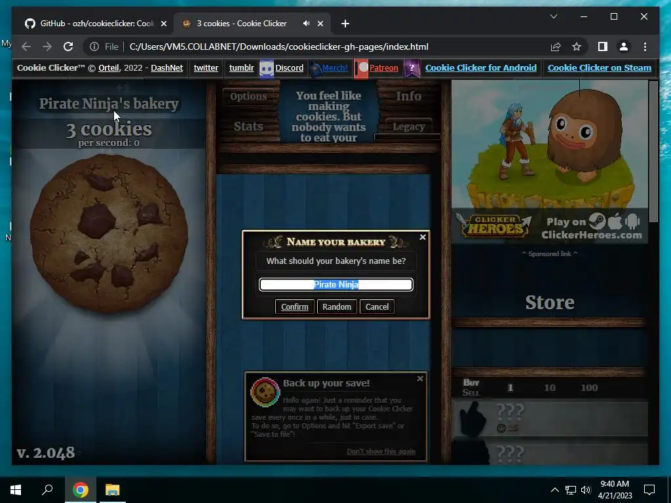Viewport: 671px width, 503px height.
Task: Open the Options menu
Action: point(248,97)
